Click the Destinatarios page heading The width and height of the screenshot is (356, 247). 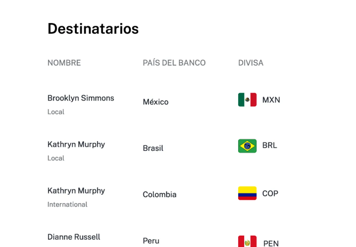(x=93, y=28)
